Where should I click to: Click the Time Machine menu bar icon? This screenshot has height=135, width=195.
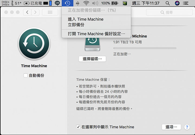pos(67,3)
